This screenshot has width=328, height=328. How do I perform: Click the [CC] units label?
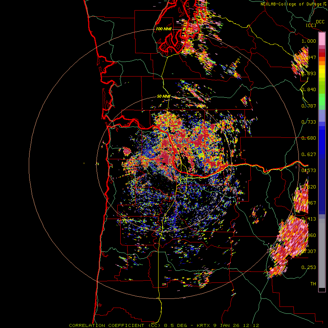click(x=311, y=25)
